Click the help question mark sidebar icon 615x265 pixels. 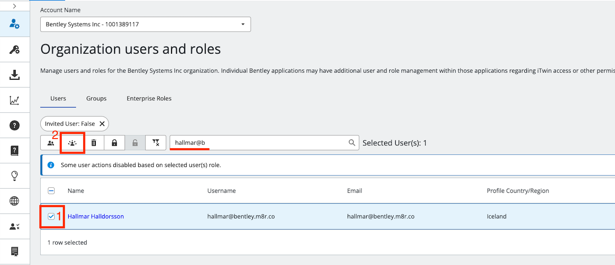(x=14, y=126)
